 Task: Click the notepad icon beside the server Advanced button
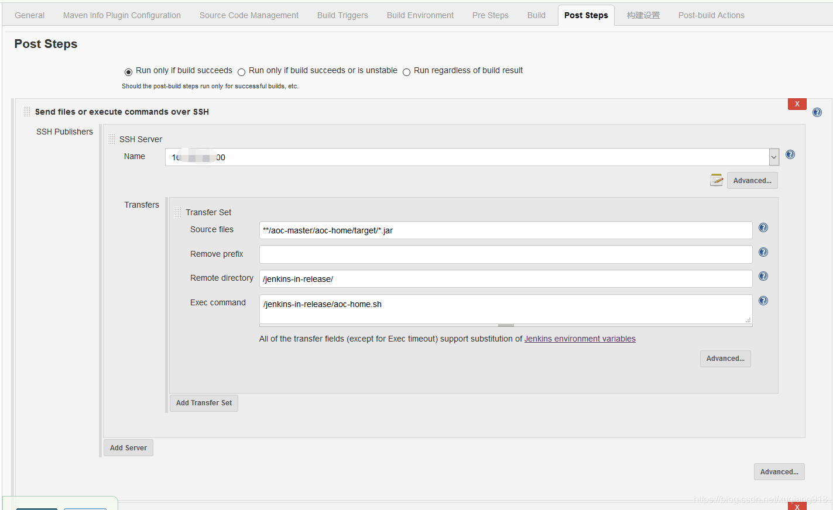pos(717,180)
